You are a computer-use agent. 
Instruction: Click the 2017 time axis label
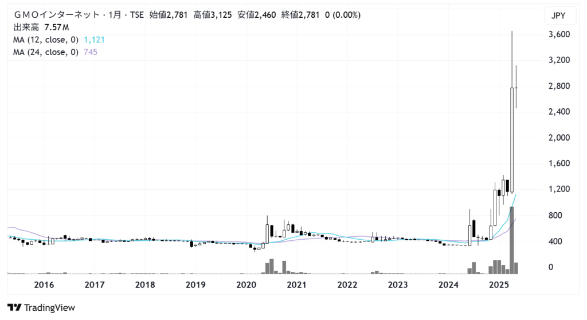click(95, 285)
